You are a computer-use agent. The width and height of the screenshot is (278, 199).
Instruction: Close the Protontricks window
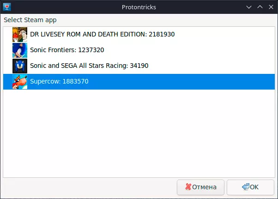[x=271, y=7]
